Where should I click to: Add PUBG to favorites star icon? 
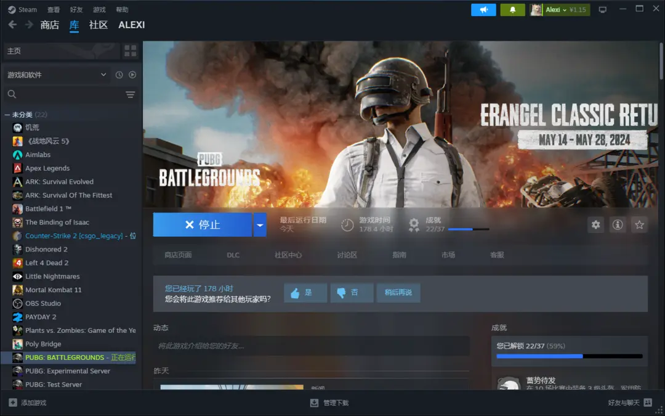coord(640,224)
